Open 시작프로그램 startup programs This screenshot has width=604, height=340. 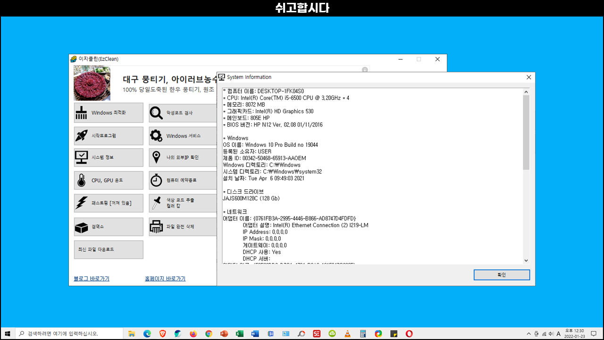(x=109, y=136)
